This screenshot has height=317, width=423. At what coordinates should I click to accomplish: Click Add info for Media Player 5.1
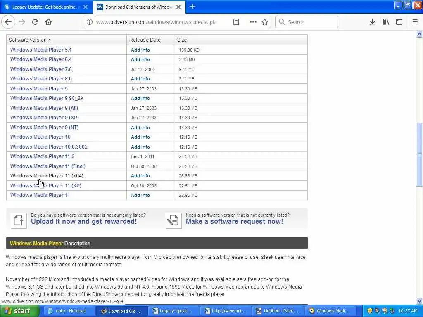pyautogui.click(x=140, y=50)
